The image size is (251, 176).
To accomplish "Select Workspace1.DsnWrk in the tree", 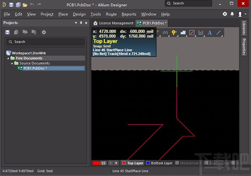I will [x=29, y=53].
